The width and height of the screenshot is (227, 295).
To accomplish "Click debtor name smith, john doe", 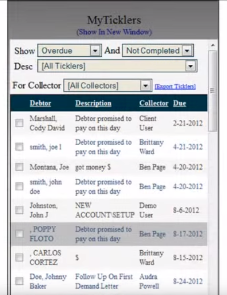I will 46,187.
